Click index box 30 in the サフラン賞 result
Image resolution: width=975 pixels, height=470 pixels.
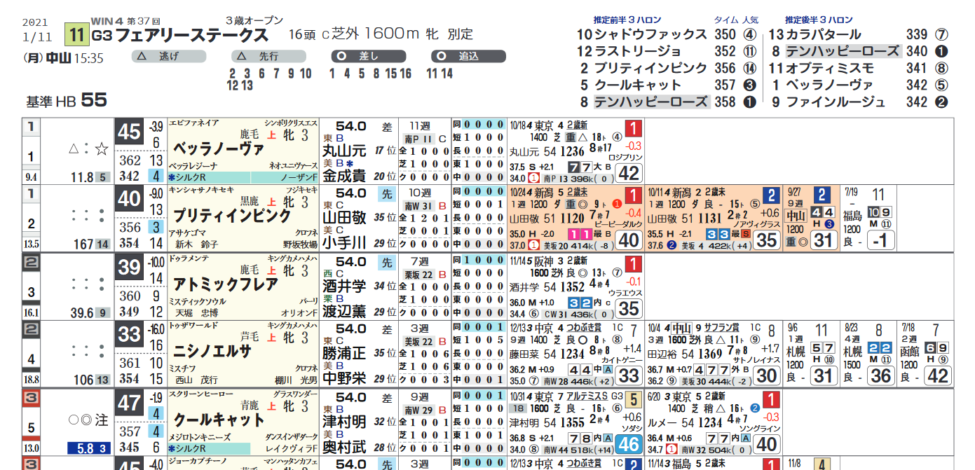tap(768, 377)
